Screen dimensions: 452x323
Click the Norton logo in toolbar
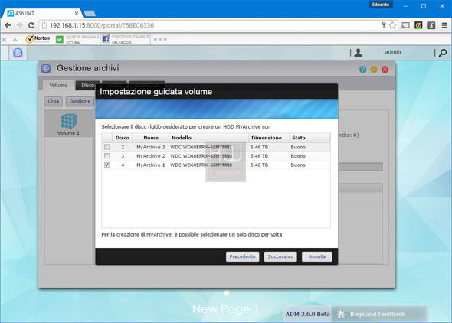(x=38, y=39)
